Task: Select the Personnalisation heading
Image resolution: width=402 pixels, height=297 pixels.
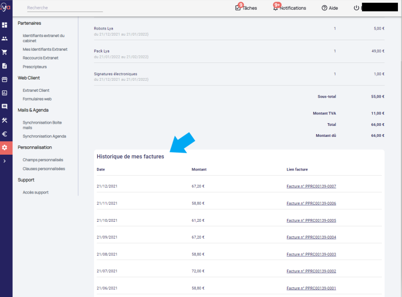Action: pyautogui.click(x=35, y=147)
